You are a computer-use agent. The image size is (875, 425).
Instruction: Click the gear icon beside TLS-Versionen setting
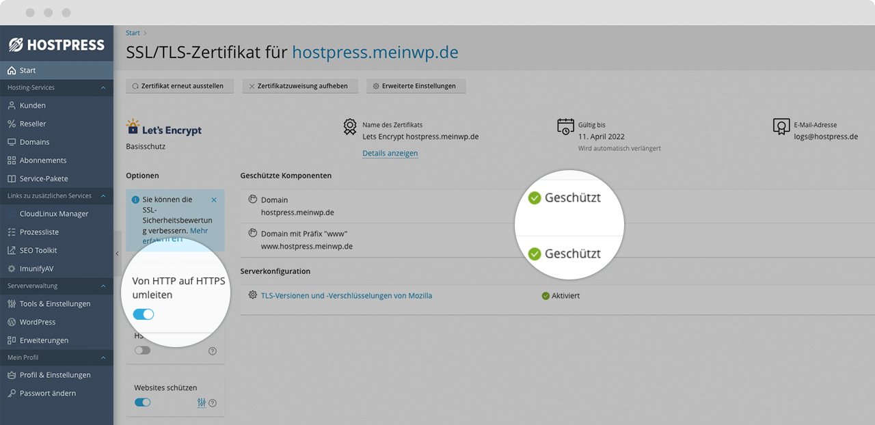tap(252, 295)
